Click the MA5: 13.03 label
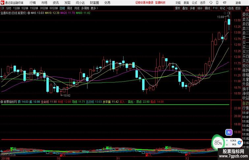The height and width of the screenshot is (160, 249). click(37, 13)
